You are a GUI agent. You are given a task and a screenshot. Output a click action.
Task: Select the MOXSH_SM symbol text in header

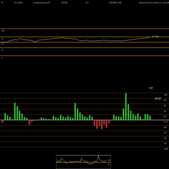coord(115,3)
